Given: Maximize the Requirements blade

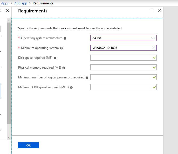Looking at the screenshot, I should coord(152,11).
